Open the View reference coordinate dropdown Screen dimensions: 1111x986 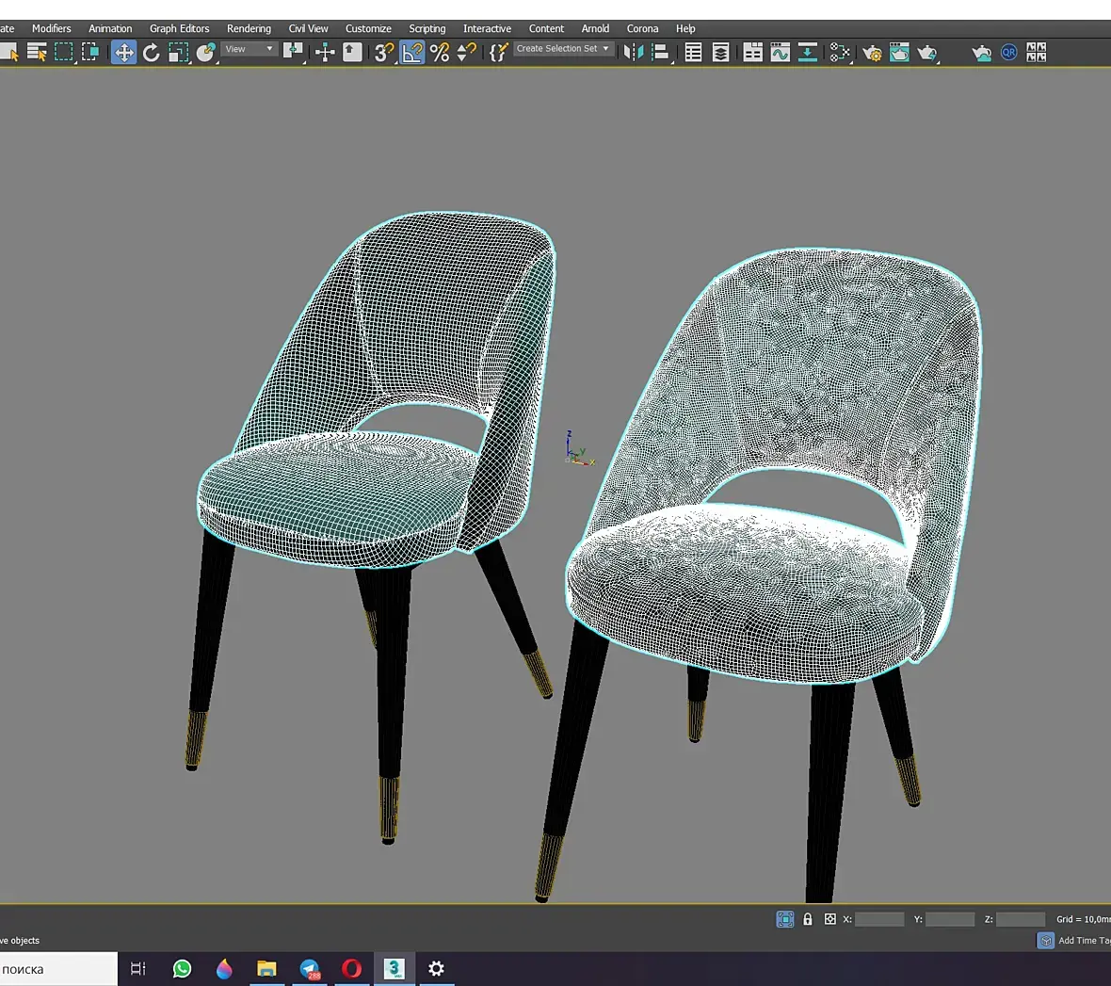click(x=249, y=49)
